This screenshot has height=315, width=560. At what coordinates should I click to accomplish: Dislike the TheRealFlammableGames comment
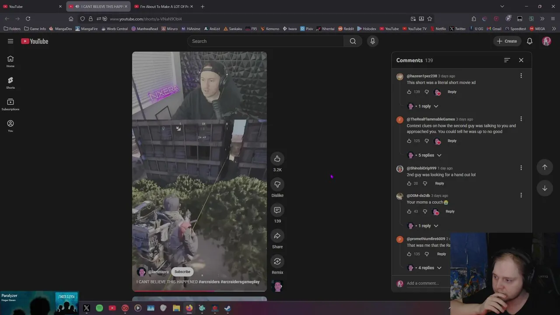[427, 141]
